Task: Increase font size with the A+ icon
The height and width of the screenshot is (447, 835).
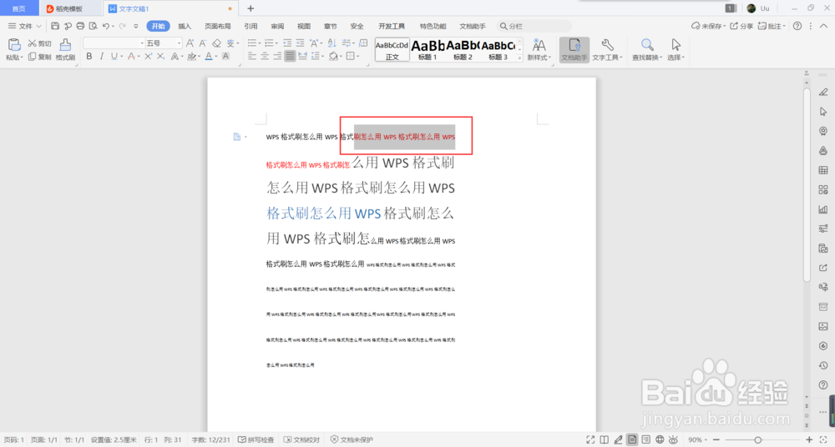Action: point(190,43)
